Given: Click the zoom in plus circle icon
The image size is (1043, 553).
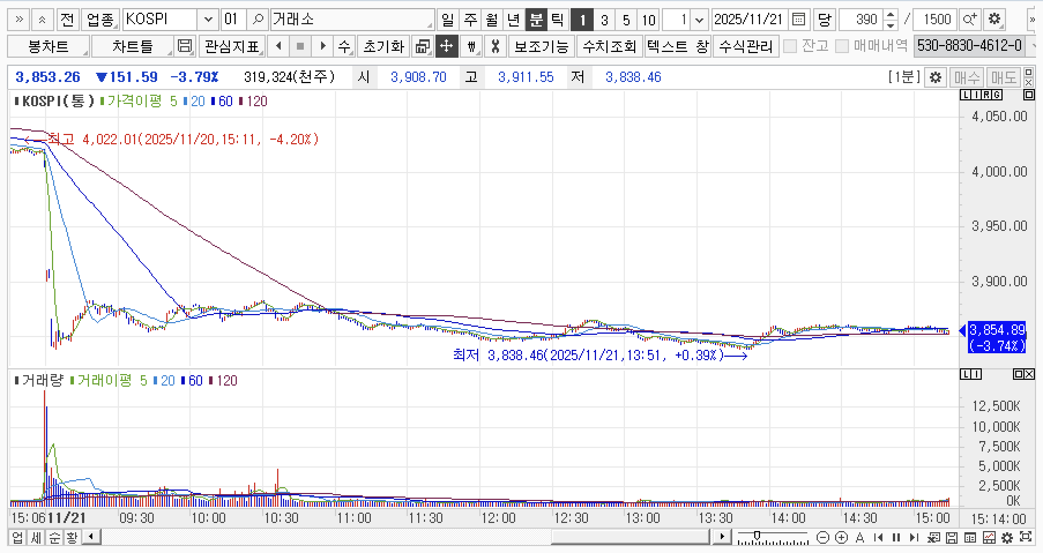Looking at the screenshot, I should tap(841, 537).
